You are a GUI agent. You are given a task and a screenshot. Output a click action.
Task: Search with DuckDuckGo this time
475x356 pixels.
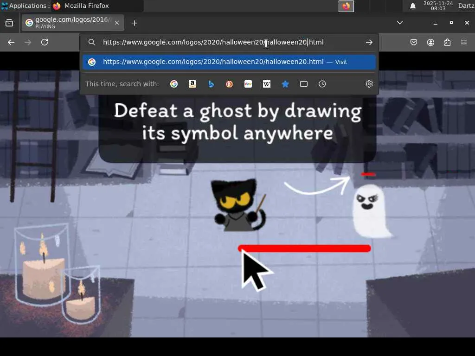coord(229,84)
